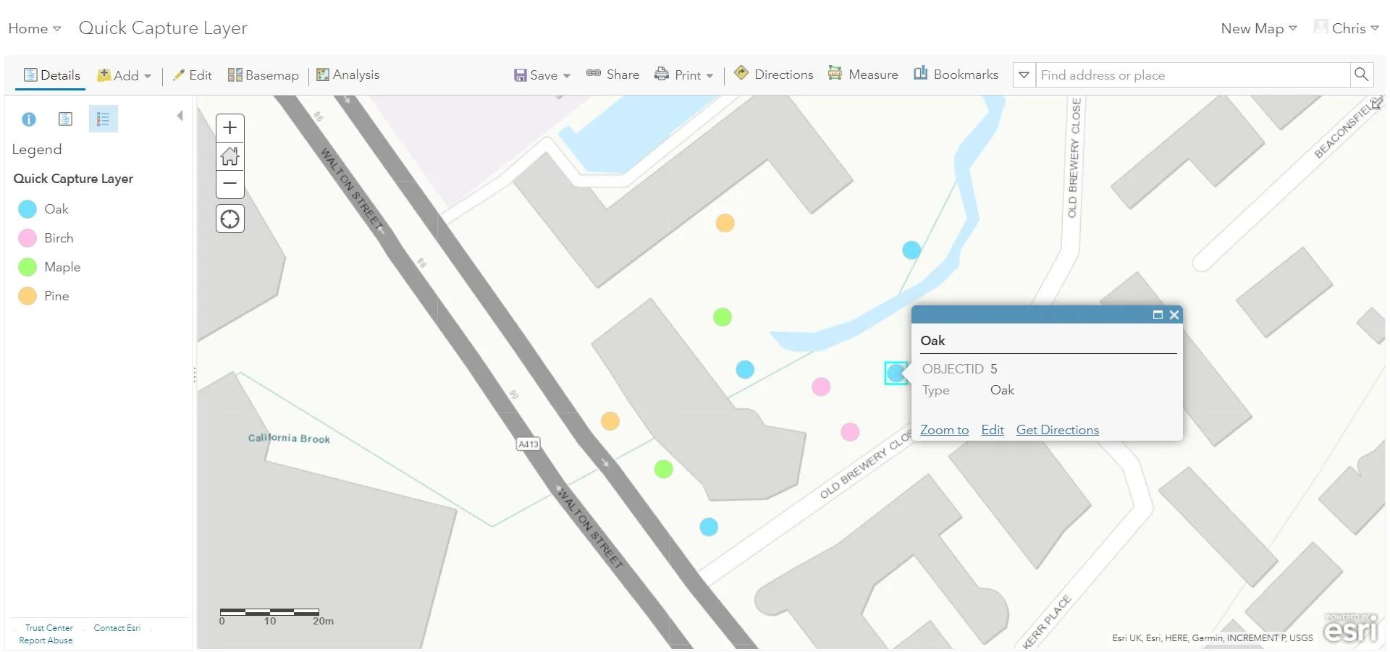Viewport: 1390px width, 652px height.
Task: Open the Chris user account menu
Action: coord(1347,28)
